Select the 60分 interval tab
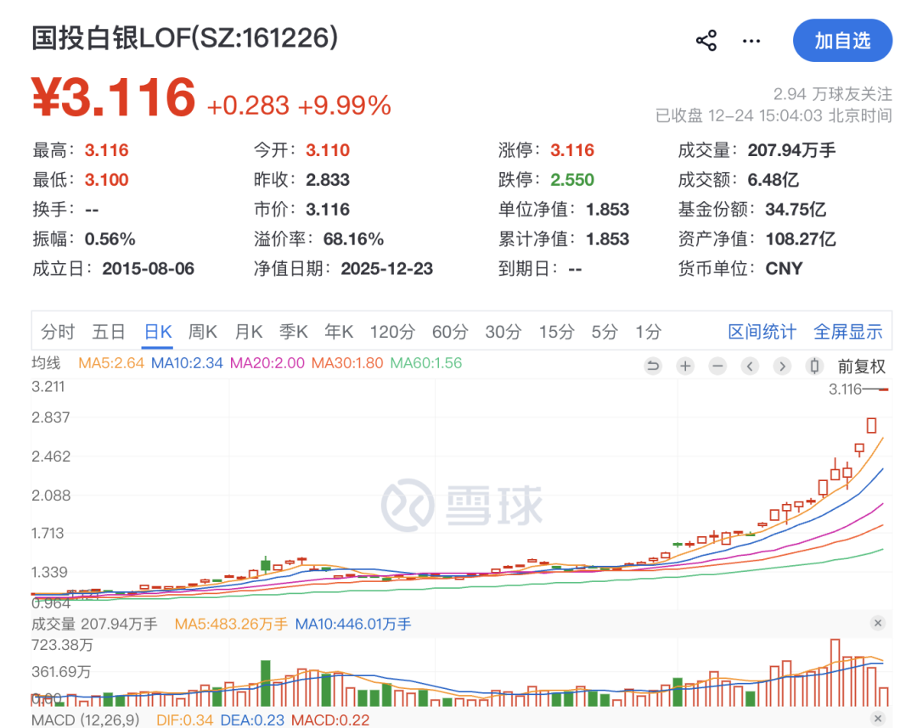This screenshot has height=728, width=917. [450, 332]
